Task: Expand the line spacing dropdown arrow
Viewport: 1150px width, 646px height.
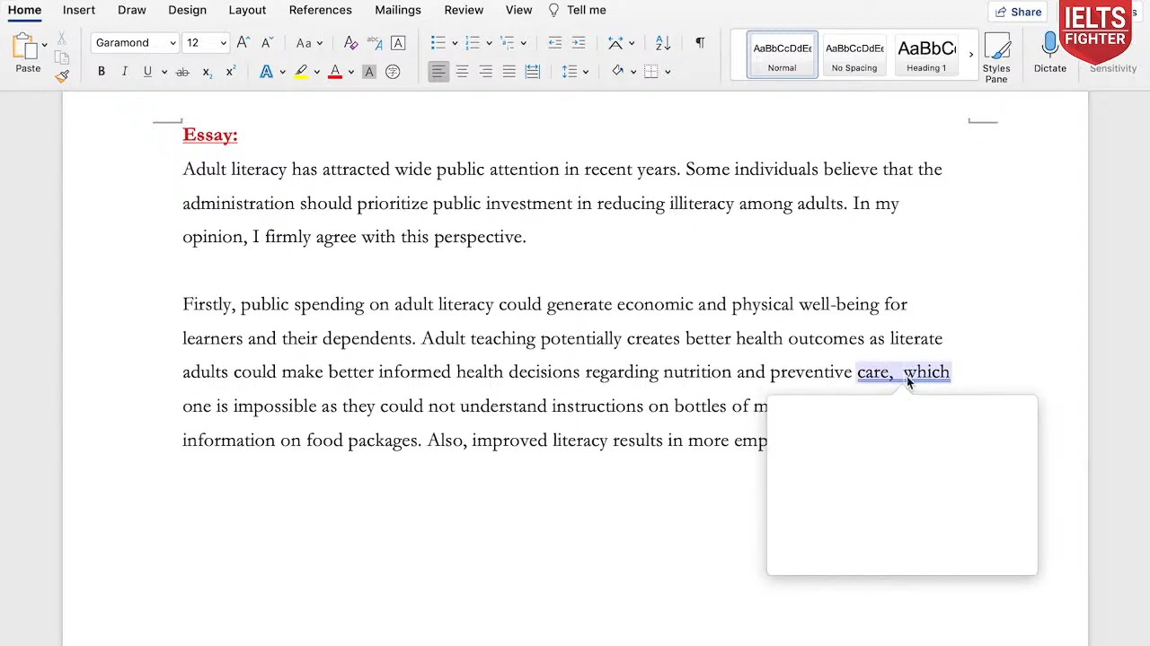Action: [586, 72]
